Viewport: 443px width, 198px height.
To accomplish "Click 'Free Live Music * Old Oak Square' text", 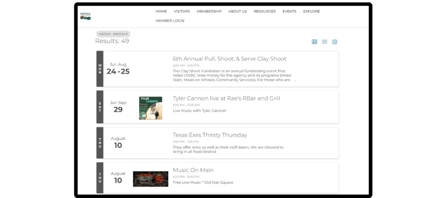I will 203,183.
